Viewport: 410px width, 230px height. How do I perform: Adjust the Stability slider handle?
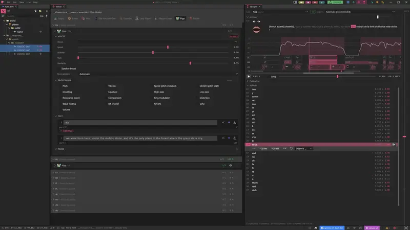(153, 53)
